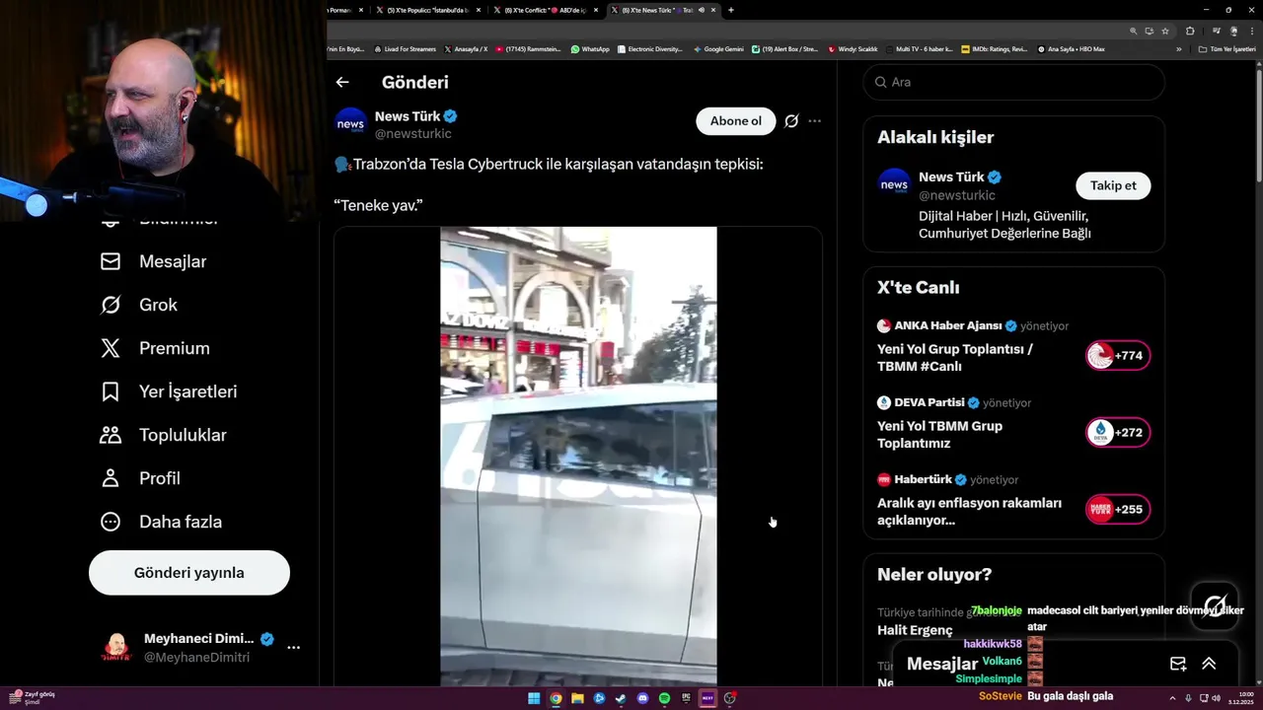The height and width of the screenshot is (710, 1263).
Task: Open Profil in the sidebar
Action: point(140,478)
